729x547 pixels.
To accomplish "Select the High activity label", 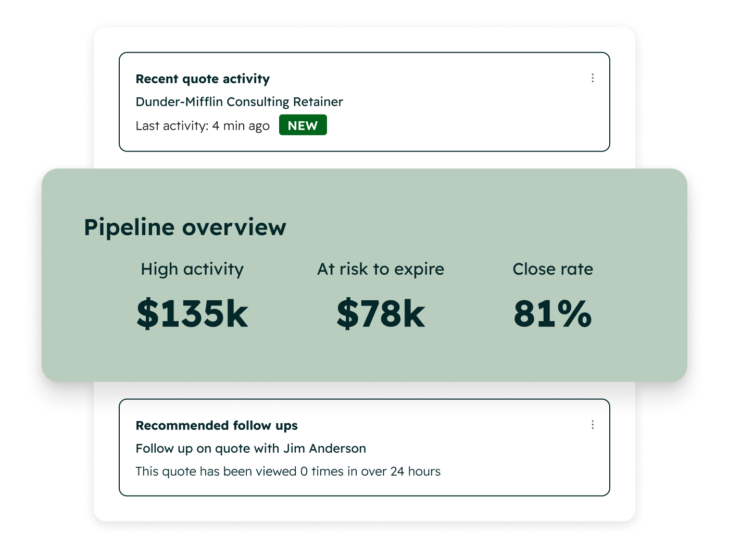I will tap(192, 269).
